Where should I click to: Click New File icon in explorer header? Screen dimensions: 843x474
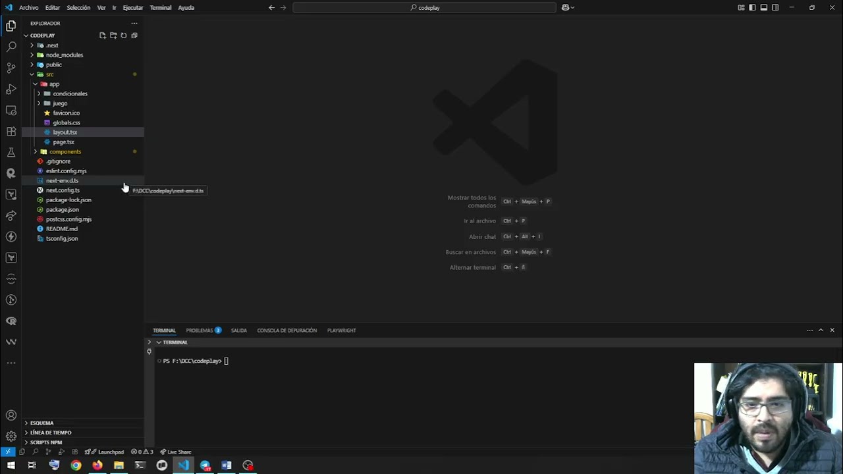tap(102, 36)
